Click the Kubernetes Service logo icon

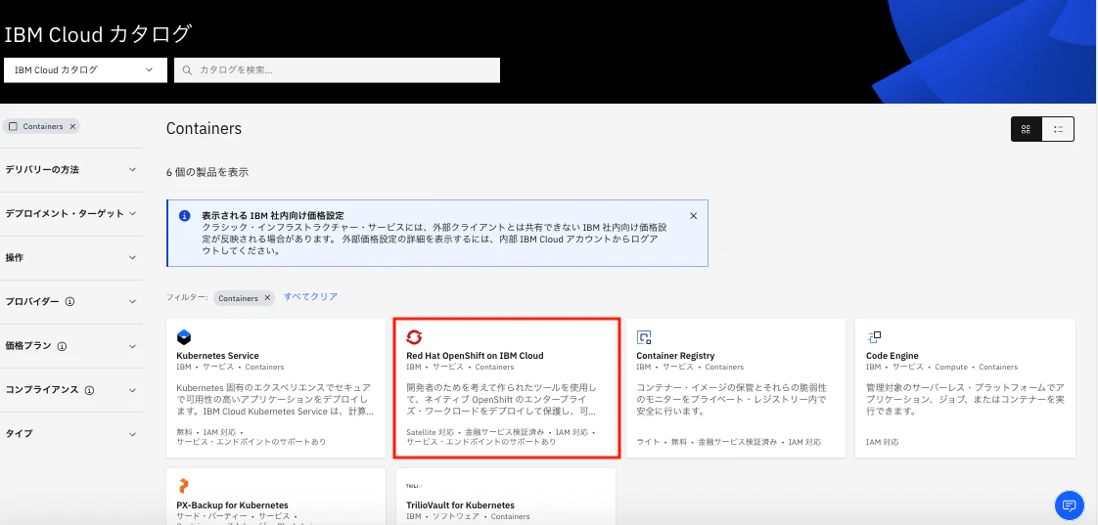click(x=183, y=337)
